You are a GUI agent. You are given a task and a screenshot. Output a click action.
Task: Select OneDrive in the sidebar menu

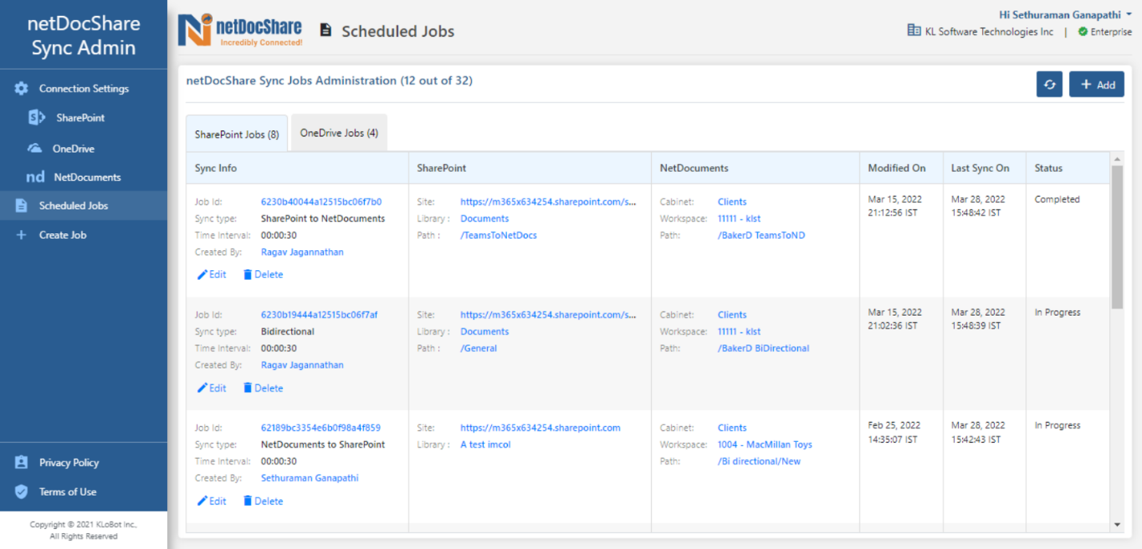coord(74,149)
